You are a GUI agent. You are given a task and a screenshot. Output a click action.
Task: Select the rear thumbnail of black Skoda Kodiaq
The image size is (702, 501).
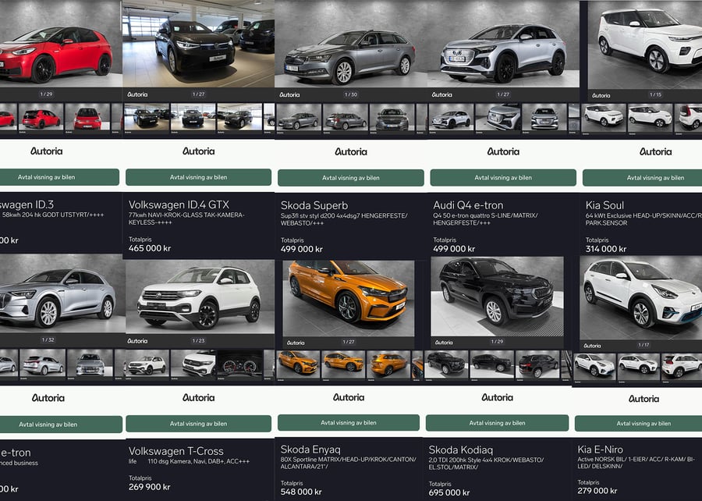537,365
